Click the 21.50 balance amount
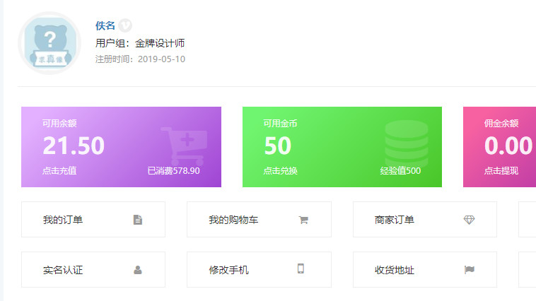This screenshot has height=301, width=536. pos(74,146)
